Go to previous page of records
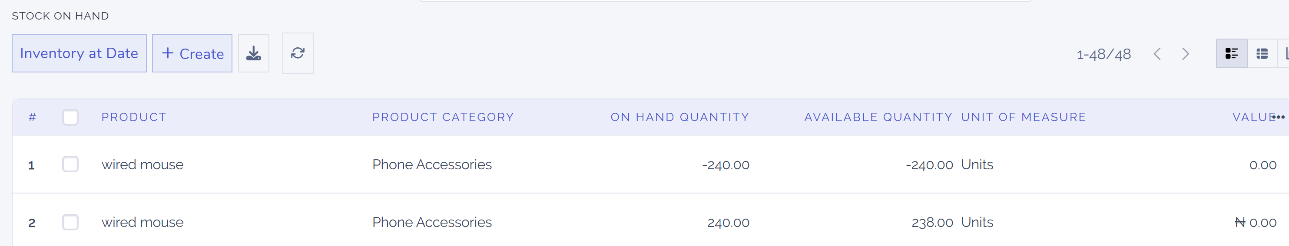 (1157, 54)
